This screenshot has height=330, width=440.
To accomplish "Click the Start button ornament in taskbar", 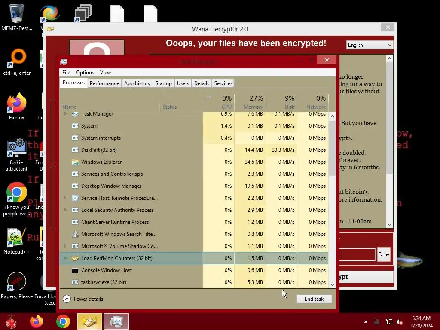I will coord(11,321).
